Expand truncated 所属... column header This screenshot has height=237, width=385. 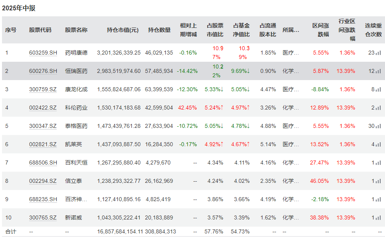291,30
